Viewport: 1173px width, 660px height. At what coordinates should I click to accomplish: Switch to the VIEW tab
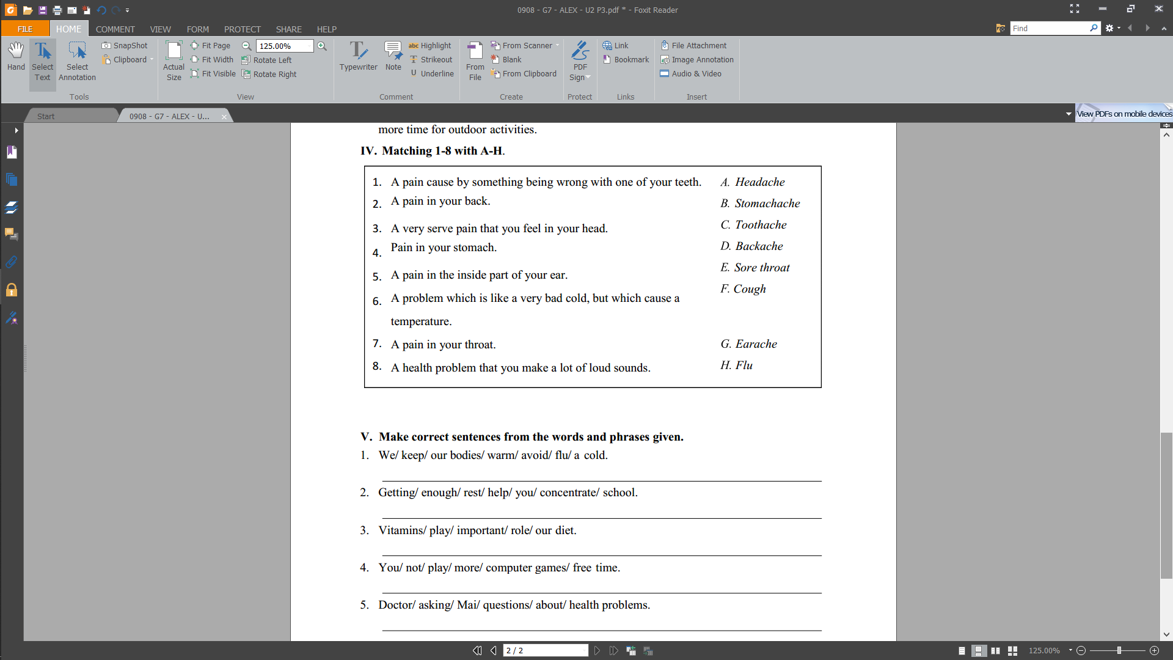coord(160,29)
